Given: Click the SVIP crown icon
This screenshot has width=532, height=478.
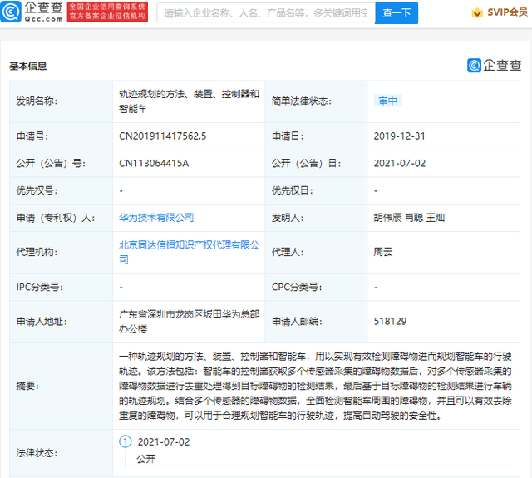Looking at the screenshot, I should click(477, 12).
